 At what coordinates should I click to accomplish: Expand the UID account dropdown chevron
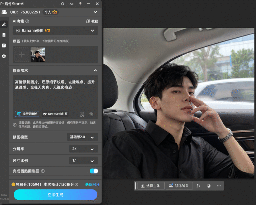pyautogui.click(x=95, y=12)
